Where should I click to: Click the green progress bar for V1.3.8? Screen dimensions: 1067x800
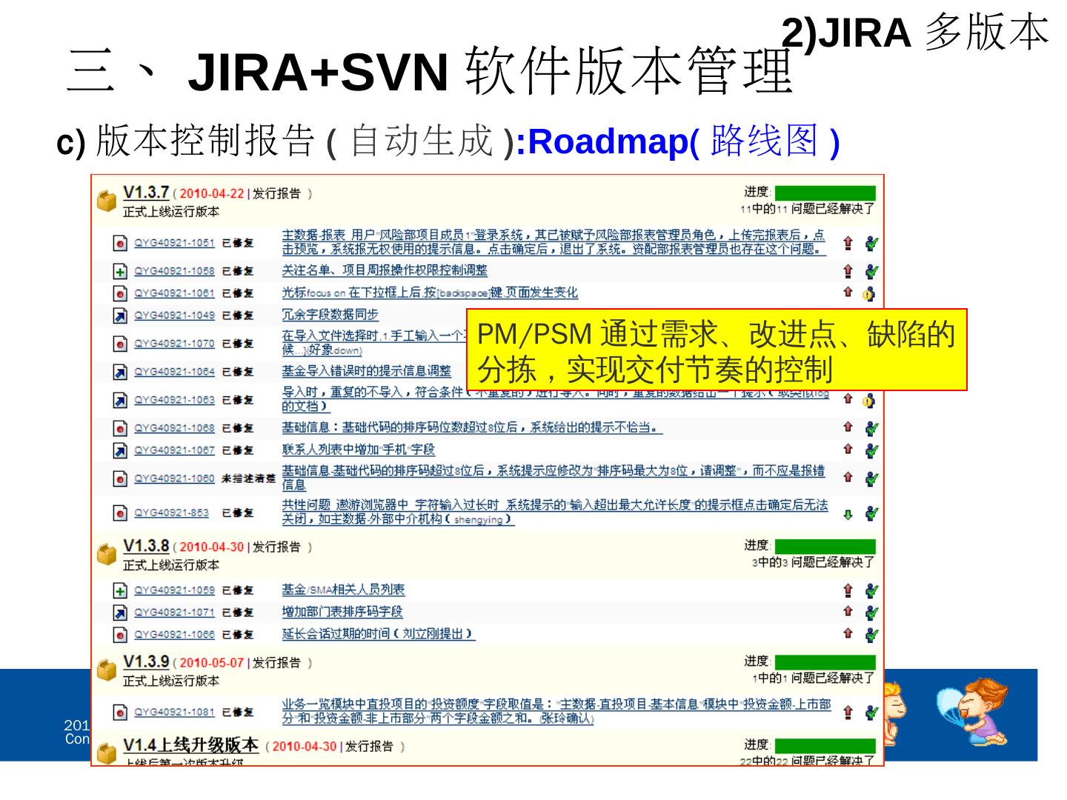(825, 547)
